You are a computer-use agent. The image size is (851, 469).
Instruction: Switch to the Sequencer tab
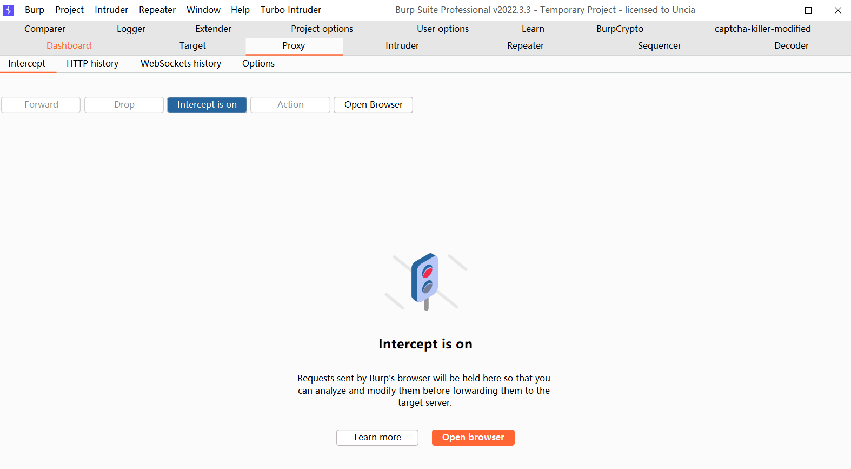pos(659,45)
